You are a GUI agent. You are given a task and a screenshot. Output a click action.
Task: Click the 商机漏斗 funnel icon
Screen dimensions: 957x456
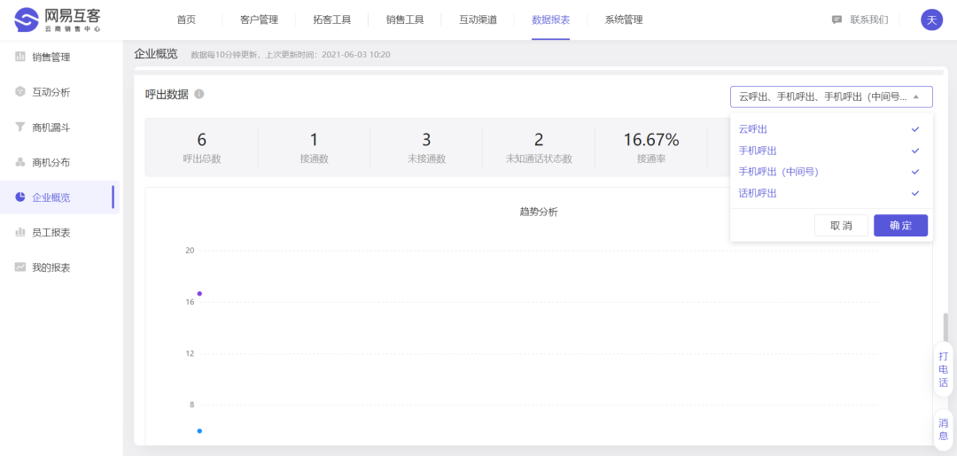tap(20, 128)
